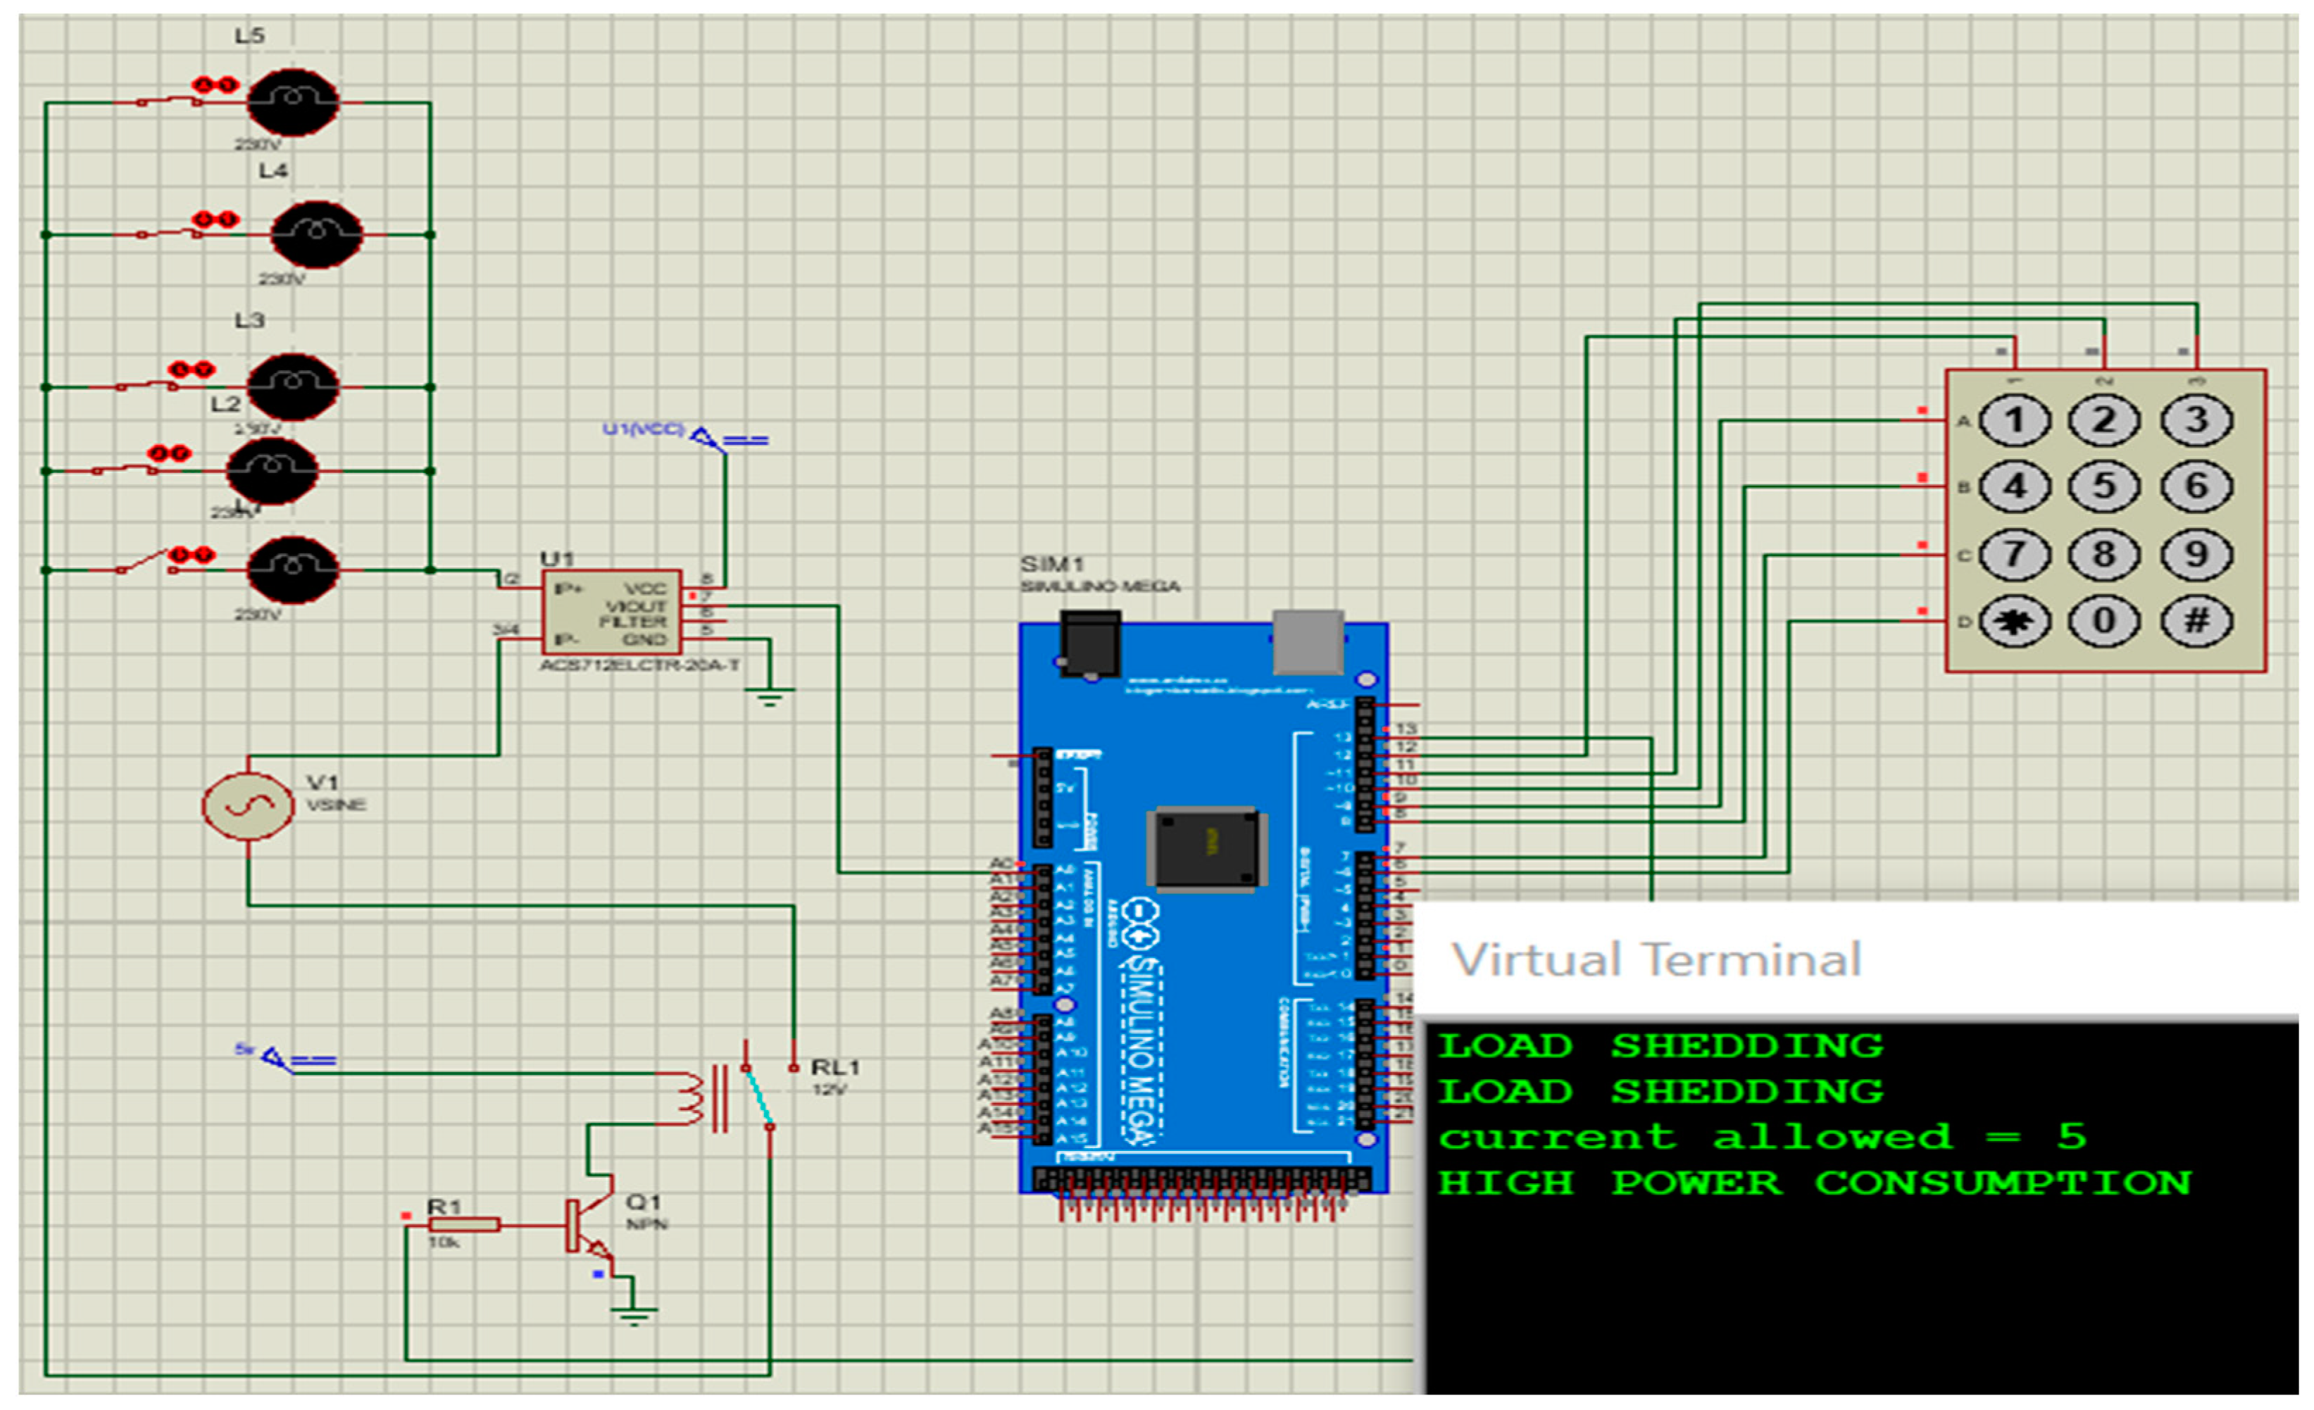Viewport: 2314px width, 1410px height.
Task: Select the V1 VSINE source
Action: coord(248,805)
